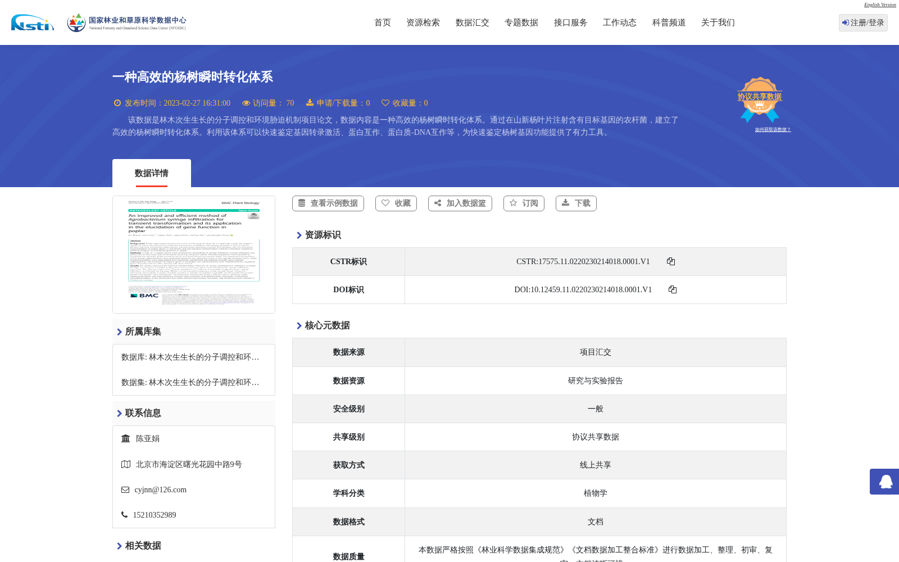This screenshot has height=562, width=899.
Task: Click 研究与实验报告 value in 数据资源 row
Action: point(596,380)
